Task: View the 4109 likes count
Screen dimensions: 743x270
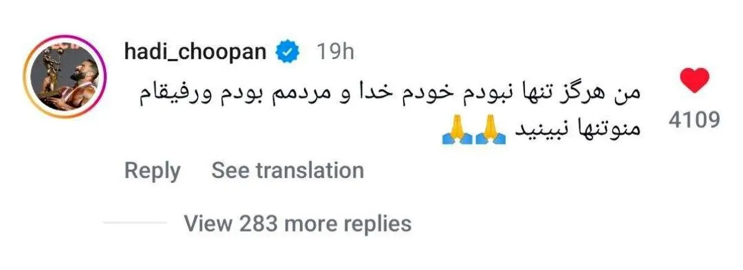Action: (694, 120)
